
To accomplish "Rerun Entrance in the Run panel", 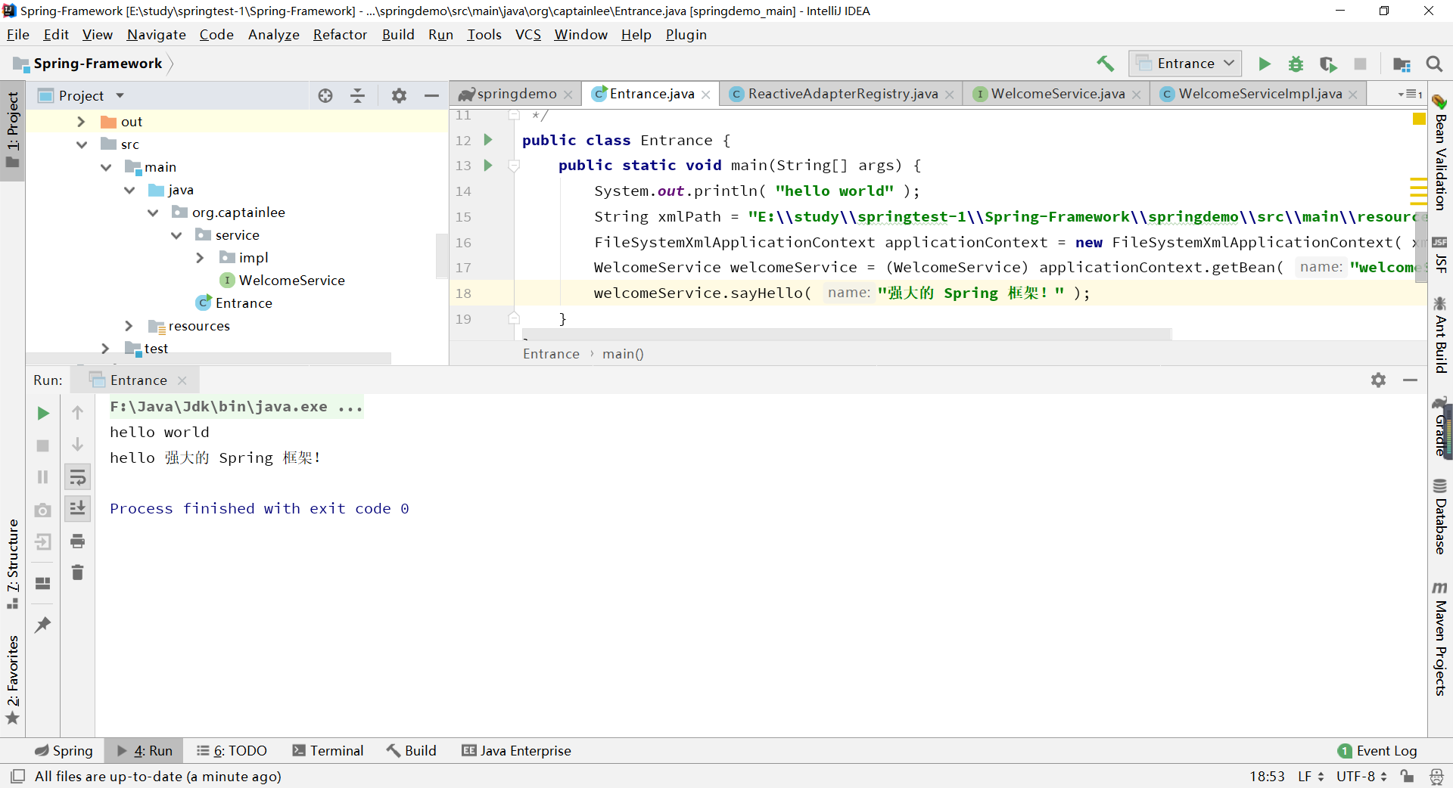I will pyautogui.click(x=43, y=413).
